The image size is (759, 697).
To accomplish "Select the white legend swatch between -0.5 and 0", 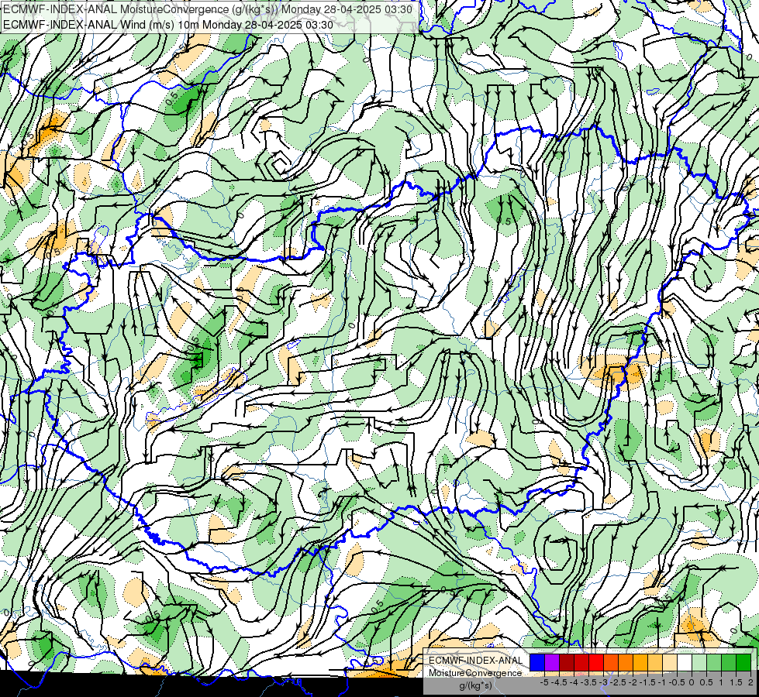I will point(685,663).
